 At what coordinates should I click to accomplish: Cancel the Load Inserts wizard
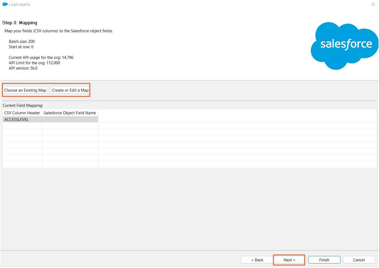359,260
